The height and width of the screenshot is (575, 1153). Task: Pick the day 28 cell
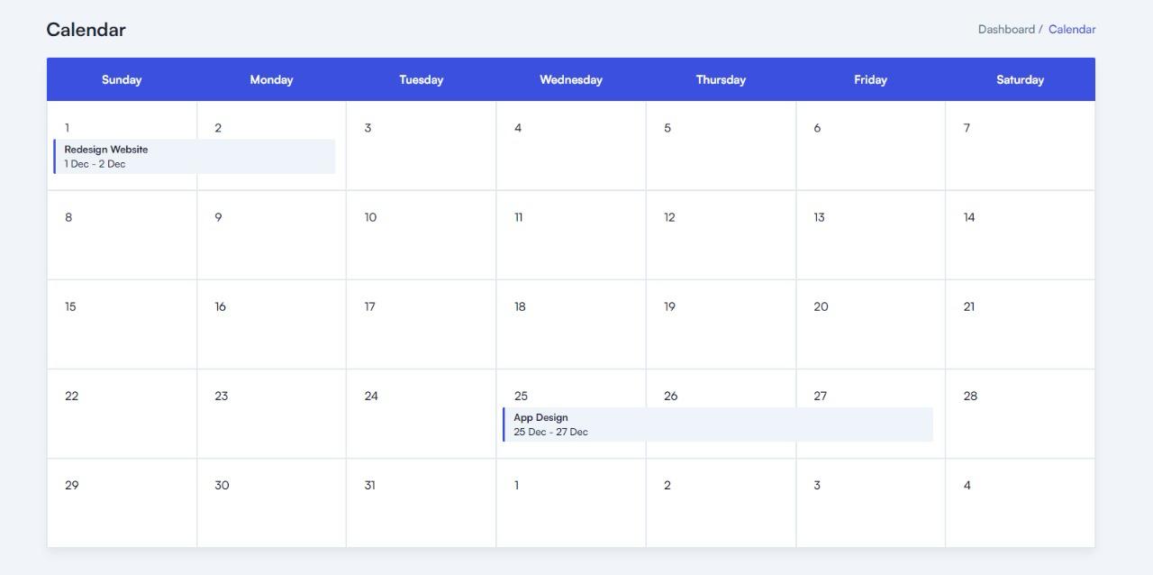(1020, 414)
